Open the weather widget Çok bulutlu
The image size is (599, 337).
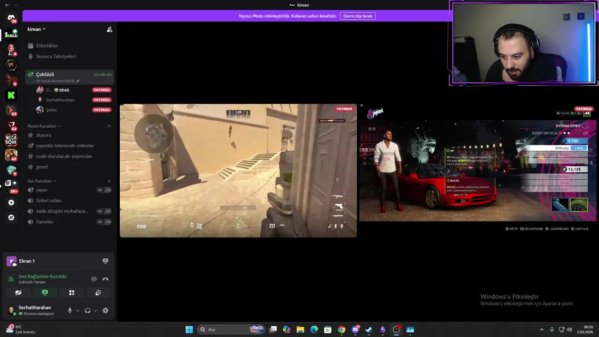(x=21, y=330)
